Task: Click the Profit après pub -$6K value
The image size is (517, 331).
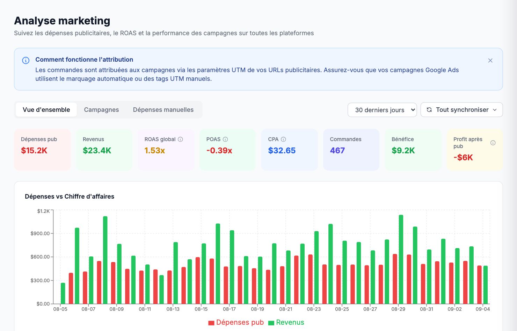Action: [x=463, y=157]
